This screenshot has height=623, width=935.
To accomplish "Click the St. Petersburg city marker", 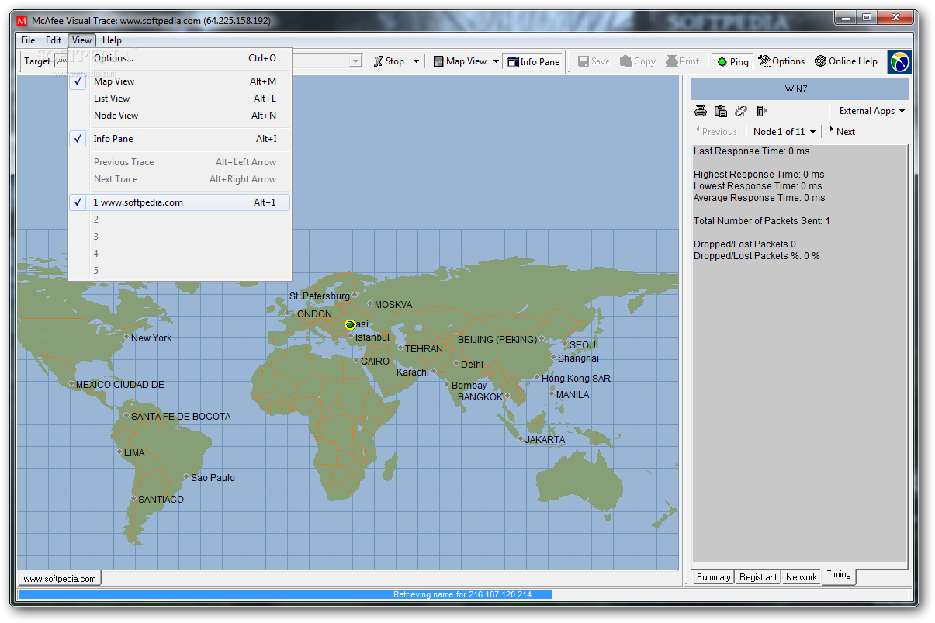I will pos(355,295).
